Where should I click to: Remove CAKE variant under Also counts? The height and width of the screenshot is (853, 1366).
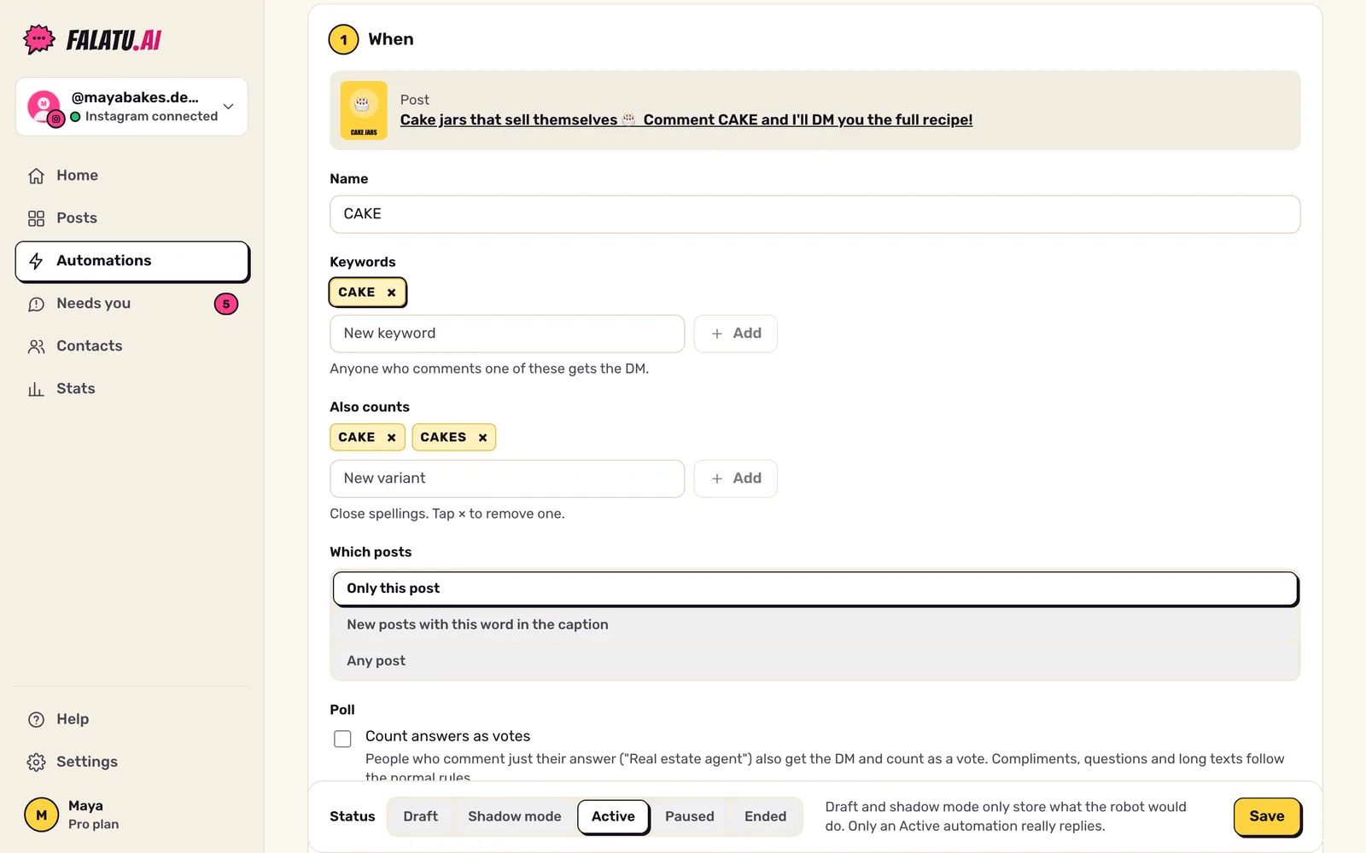pyautogui.click(x=392, y=438)
